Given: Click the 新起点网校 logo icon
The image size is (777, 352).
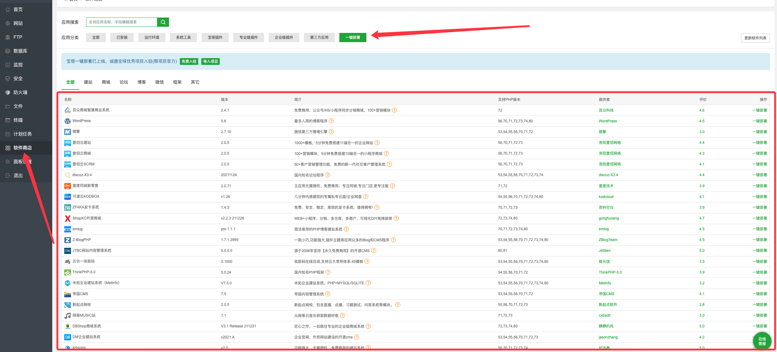Looking at the screenshot, I should (x=68, y=305).
